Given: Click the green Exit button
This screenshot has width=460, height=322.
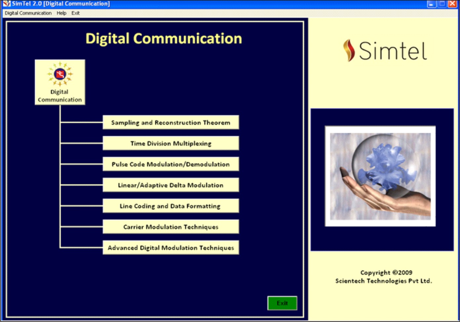Looking at the screenshot, I should (x=282, y=303).
